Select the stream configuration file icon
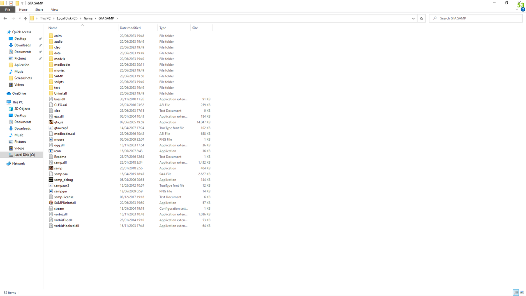This screenshot has height=296, width=526. click(x=51, y=208)
